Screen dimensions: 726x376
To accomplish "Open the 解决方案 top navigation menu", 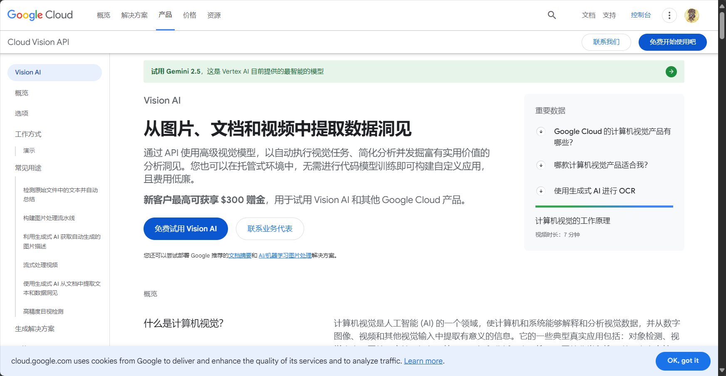I will [x=134, y=15].
